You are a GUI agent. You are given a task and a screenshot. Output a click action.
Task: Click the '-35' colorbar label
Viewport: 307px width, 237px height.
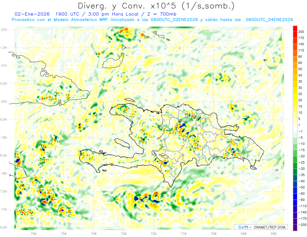(301, 175)
